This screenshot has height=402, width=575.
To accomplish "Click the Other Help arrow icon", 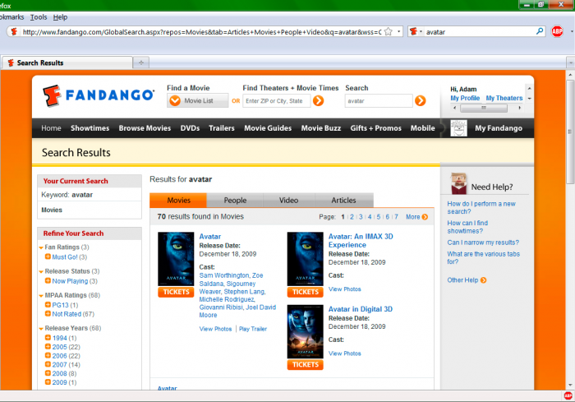I will (x=483, y=280).
